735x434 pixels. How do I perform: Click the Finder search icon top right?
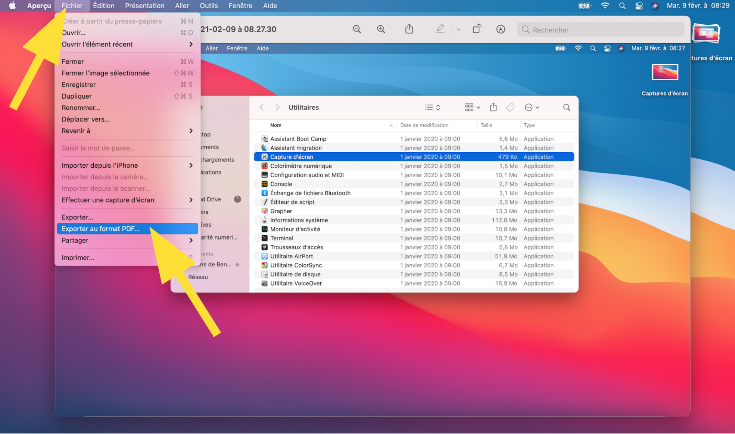(x=566, y=107)
